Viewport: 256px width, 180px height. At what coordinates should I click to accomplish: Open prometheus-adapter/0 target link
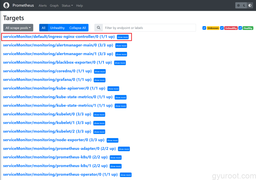coord(59,148)
